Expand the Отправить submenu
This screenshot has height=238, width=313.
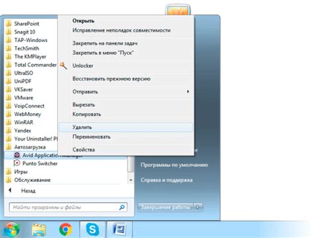pyautogui.click(x=126, y=92)
